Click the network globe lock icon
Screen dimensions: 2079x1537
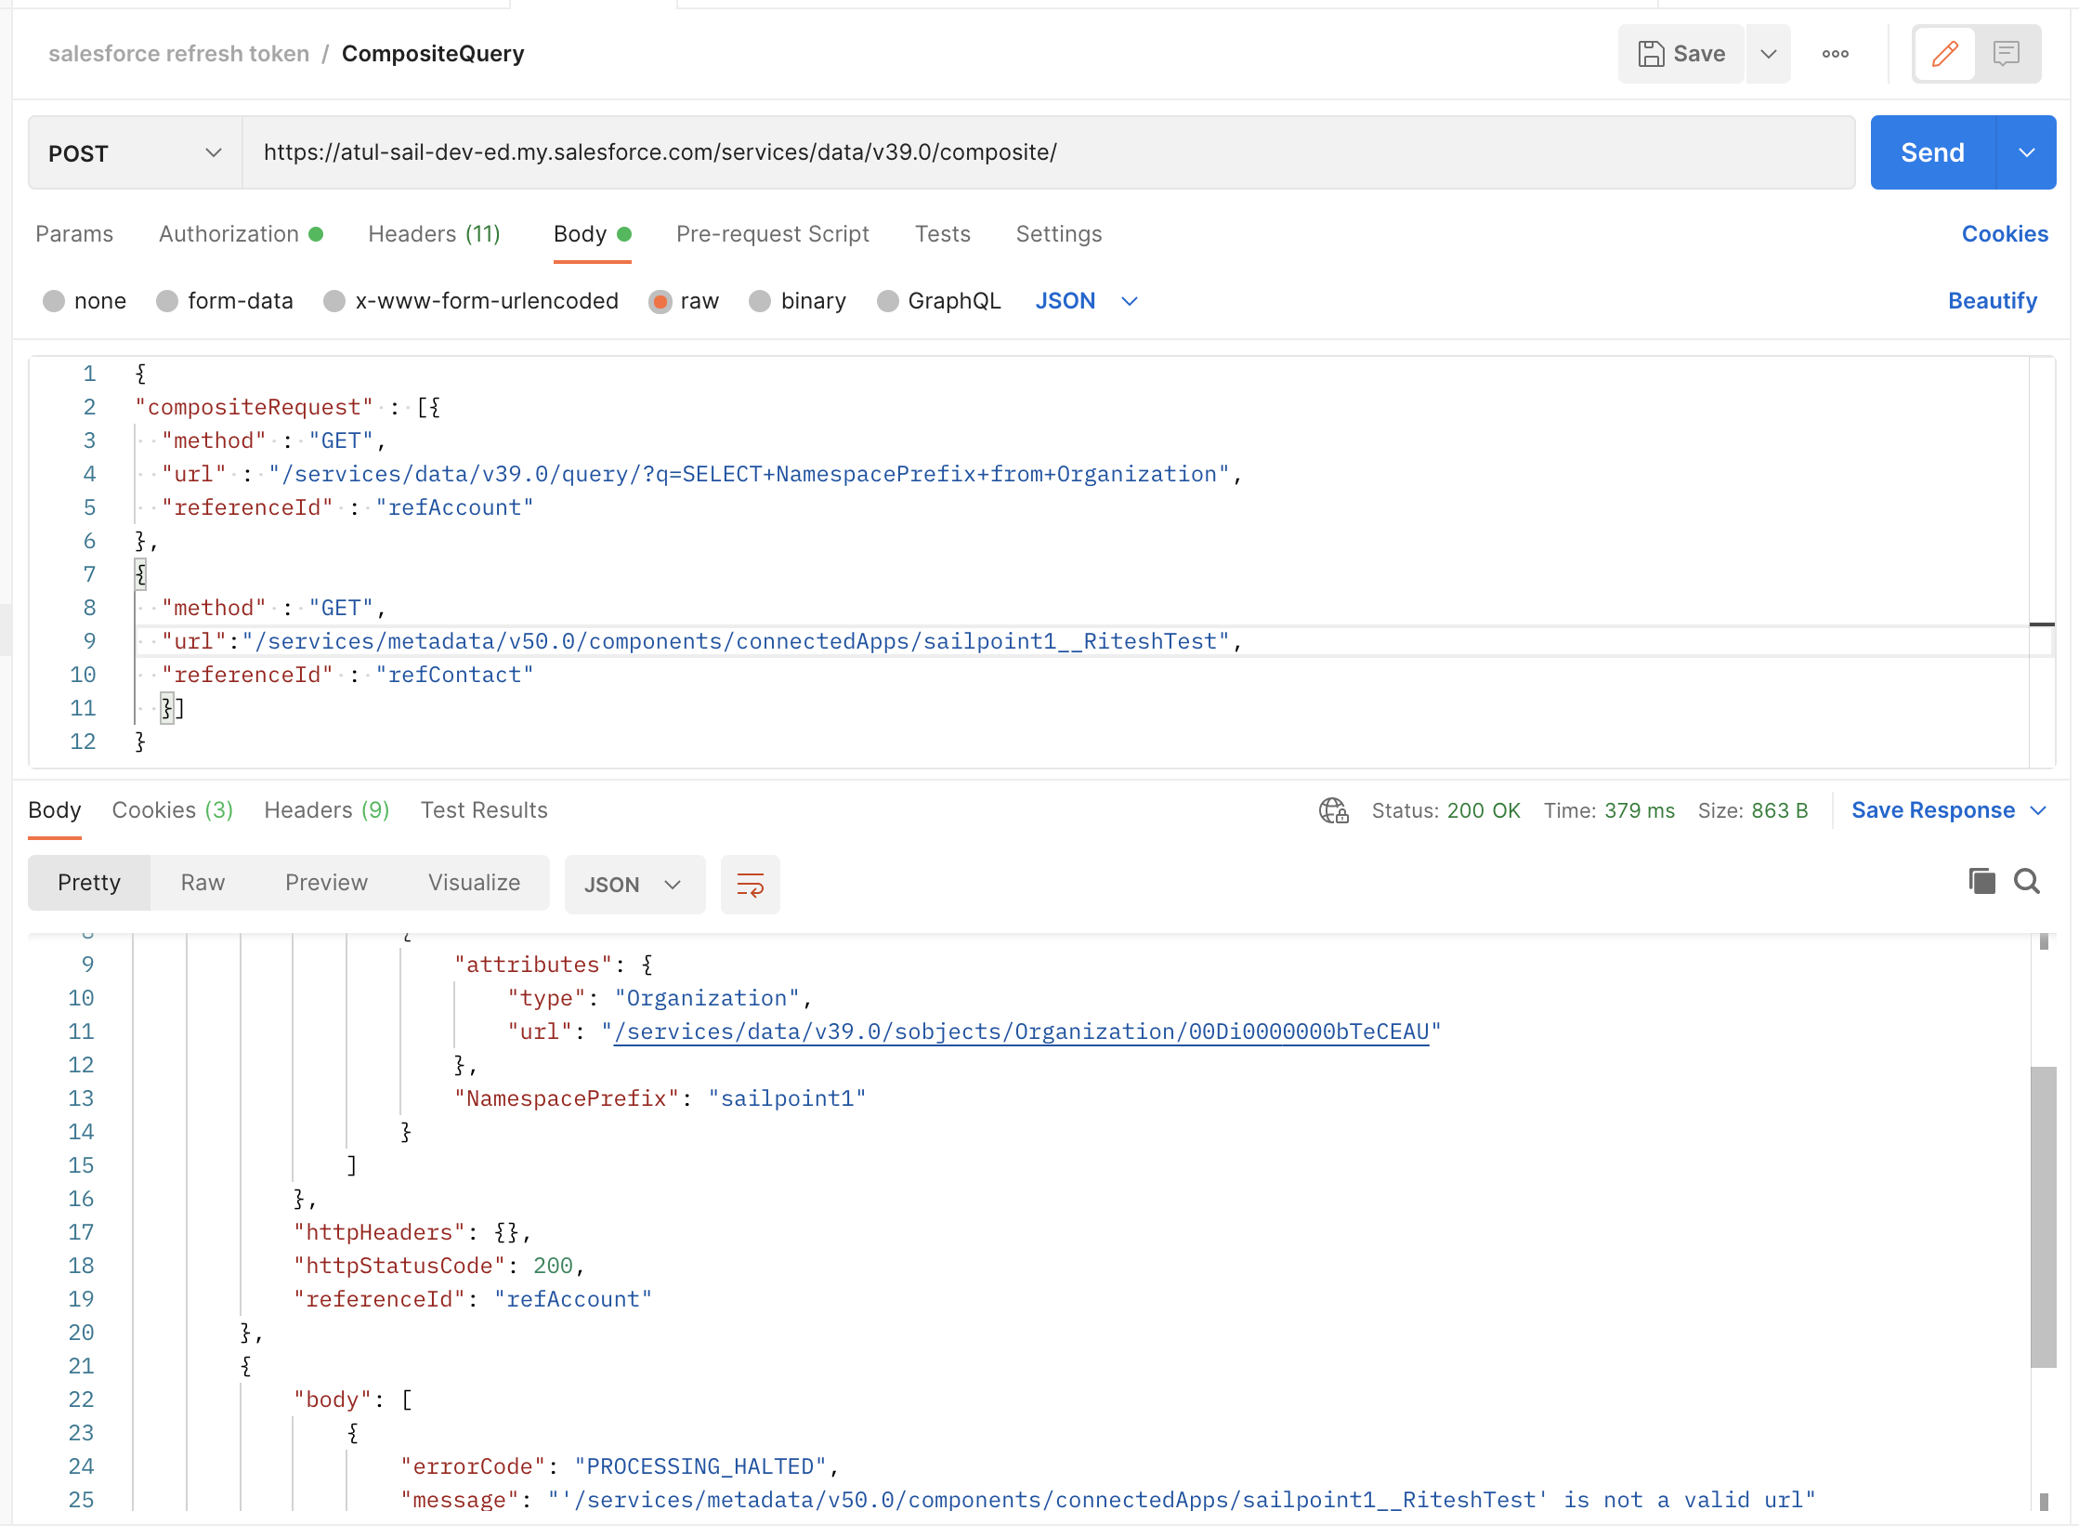(x=1333, y=810)
